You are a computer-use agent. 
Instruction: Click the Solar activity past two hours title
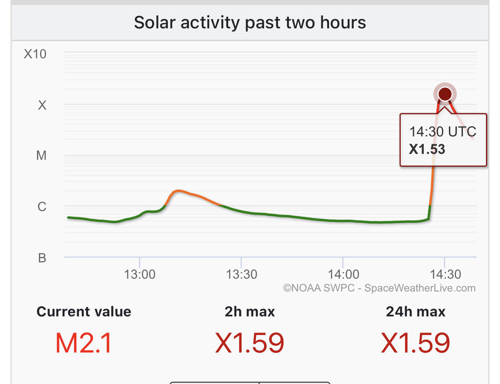coord(249,22)
